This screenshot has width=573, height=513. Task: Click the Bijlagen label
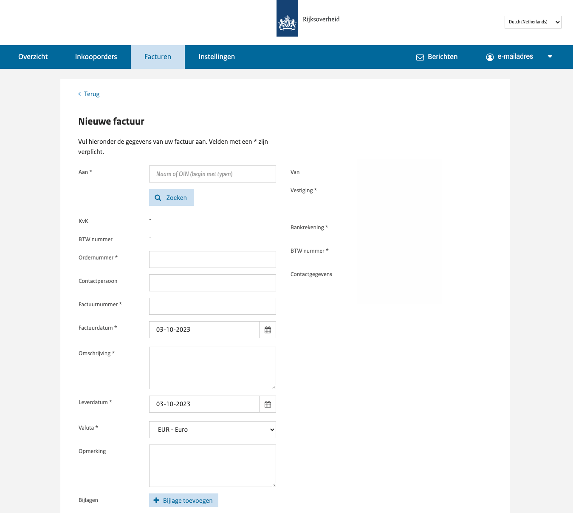pos(88,500)
